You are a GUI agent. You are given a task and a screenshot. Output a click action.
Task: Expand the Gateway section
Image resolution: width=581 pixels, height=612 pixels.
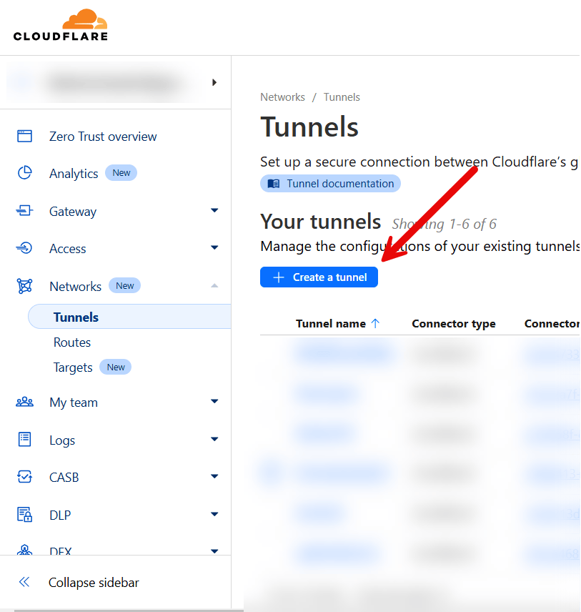[214, 210]
